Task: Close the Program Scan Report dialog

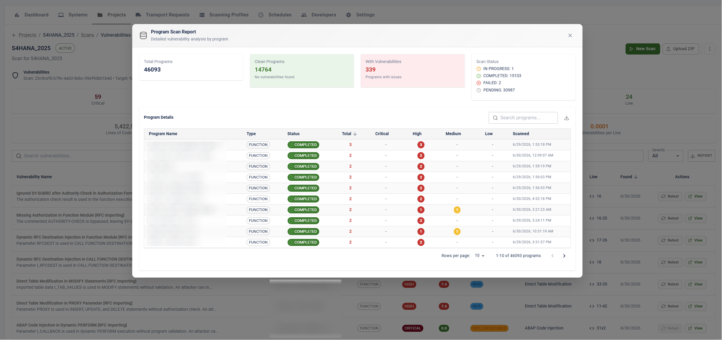Action: 570,35
